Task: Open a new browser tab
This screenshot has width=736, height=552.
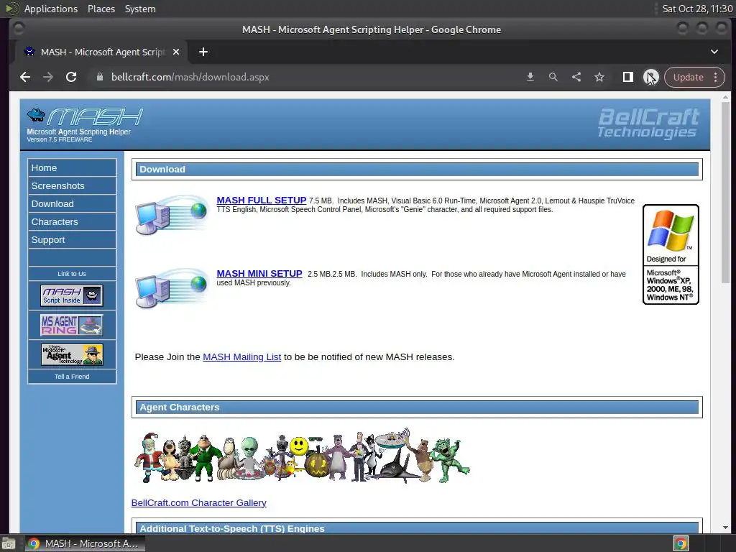Action: coord(203,52)
